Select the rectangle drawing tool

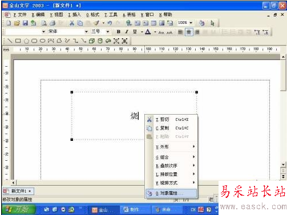click(x=18, y=40)
